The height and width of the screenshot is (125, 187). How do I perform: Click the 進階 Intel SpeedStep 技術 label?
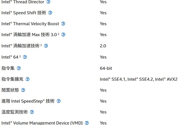[28, 101]
